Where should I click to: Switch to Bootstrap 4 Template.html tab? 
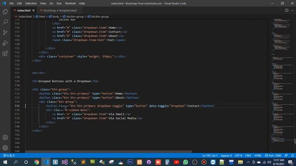click(x=60, y=10)
